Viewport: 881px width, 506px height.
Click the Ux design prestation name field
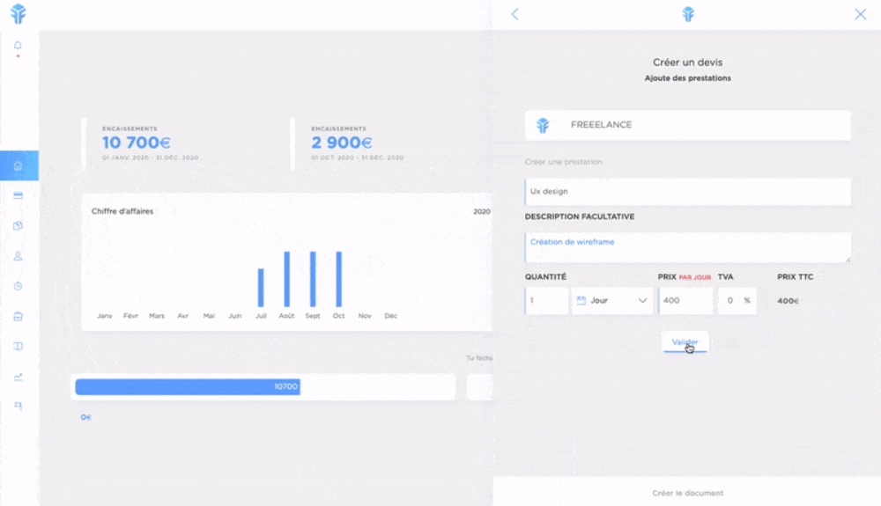687,192
